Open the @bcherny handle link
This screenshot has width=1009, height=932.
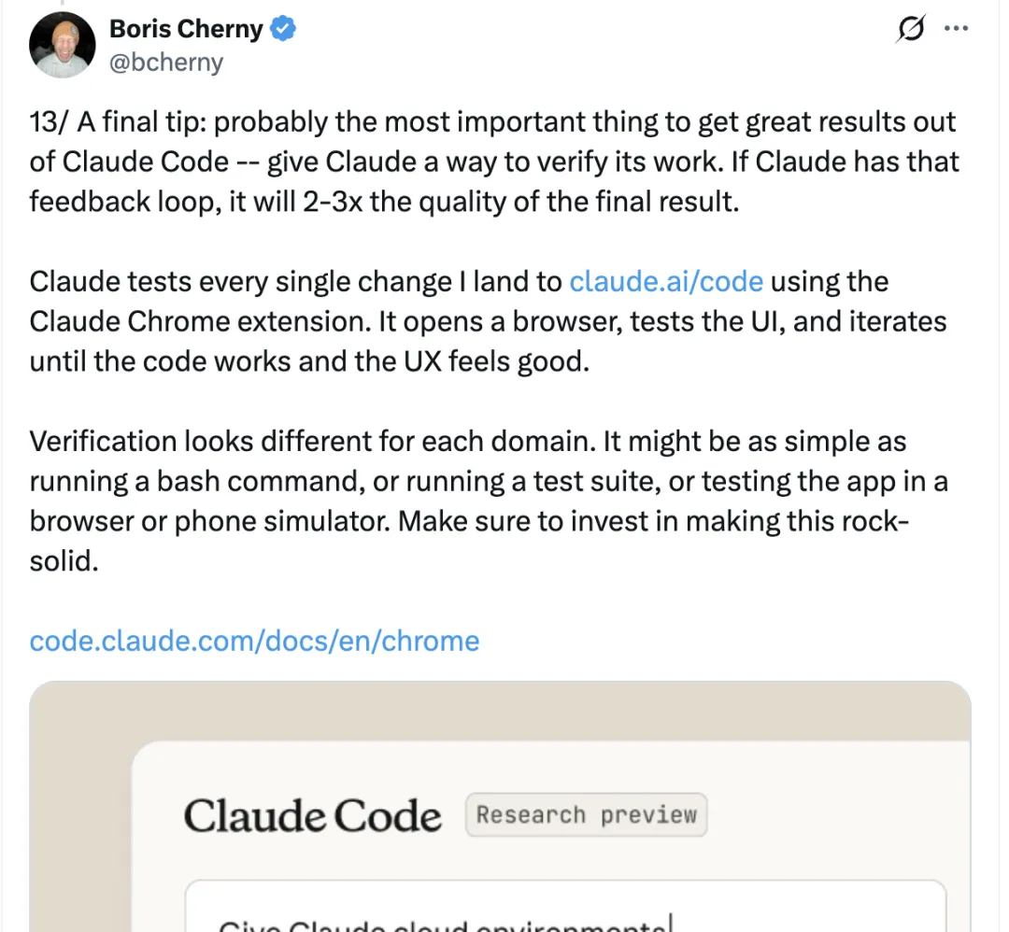(x=166, y=63)
